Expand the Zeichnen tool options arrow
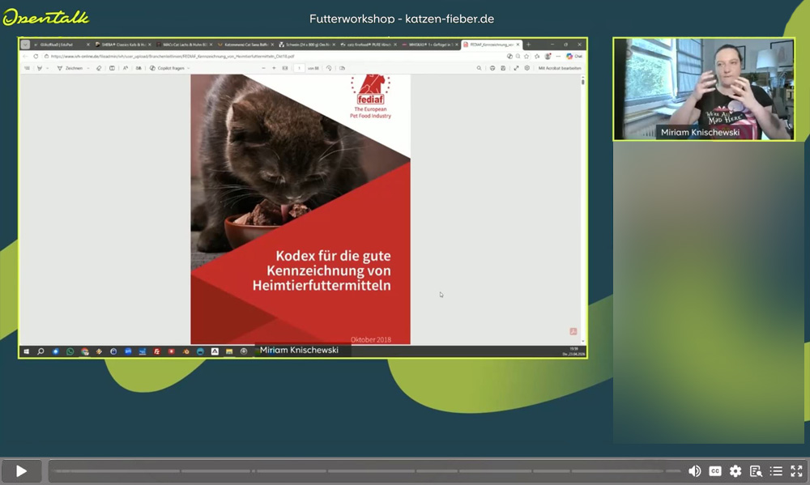The image size is (810, 485). click(88, 68)
